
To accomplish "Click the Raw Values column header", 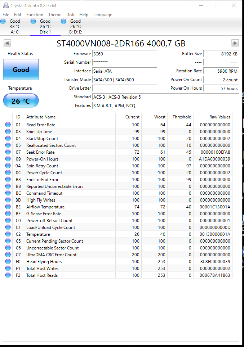I will tap(213, 117).
